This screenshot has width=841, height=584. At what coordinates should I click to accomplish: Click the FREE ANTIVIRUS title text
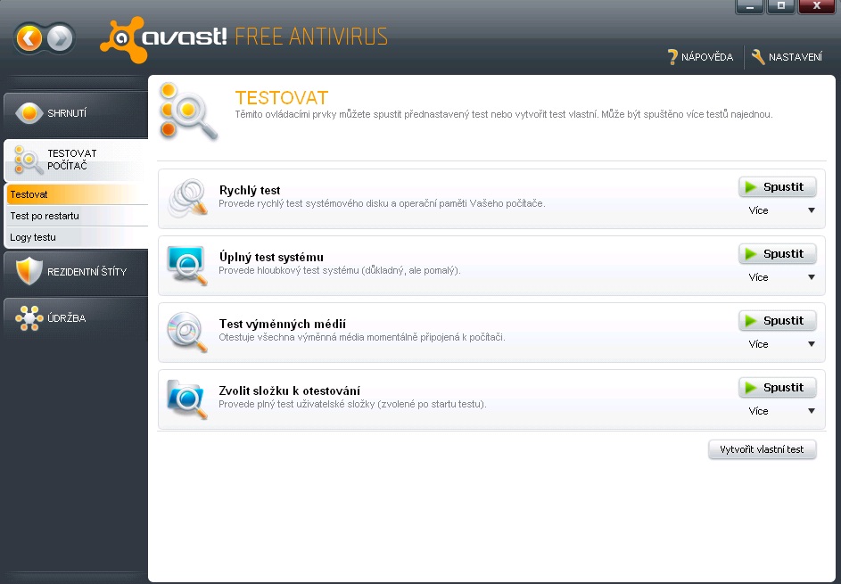[x=311, y=37]
